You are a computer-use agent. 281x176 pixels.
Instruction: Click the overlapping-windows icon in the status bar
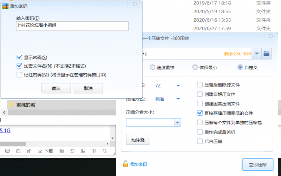pyautogui.click(x=83, y=151)
